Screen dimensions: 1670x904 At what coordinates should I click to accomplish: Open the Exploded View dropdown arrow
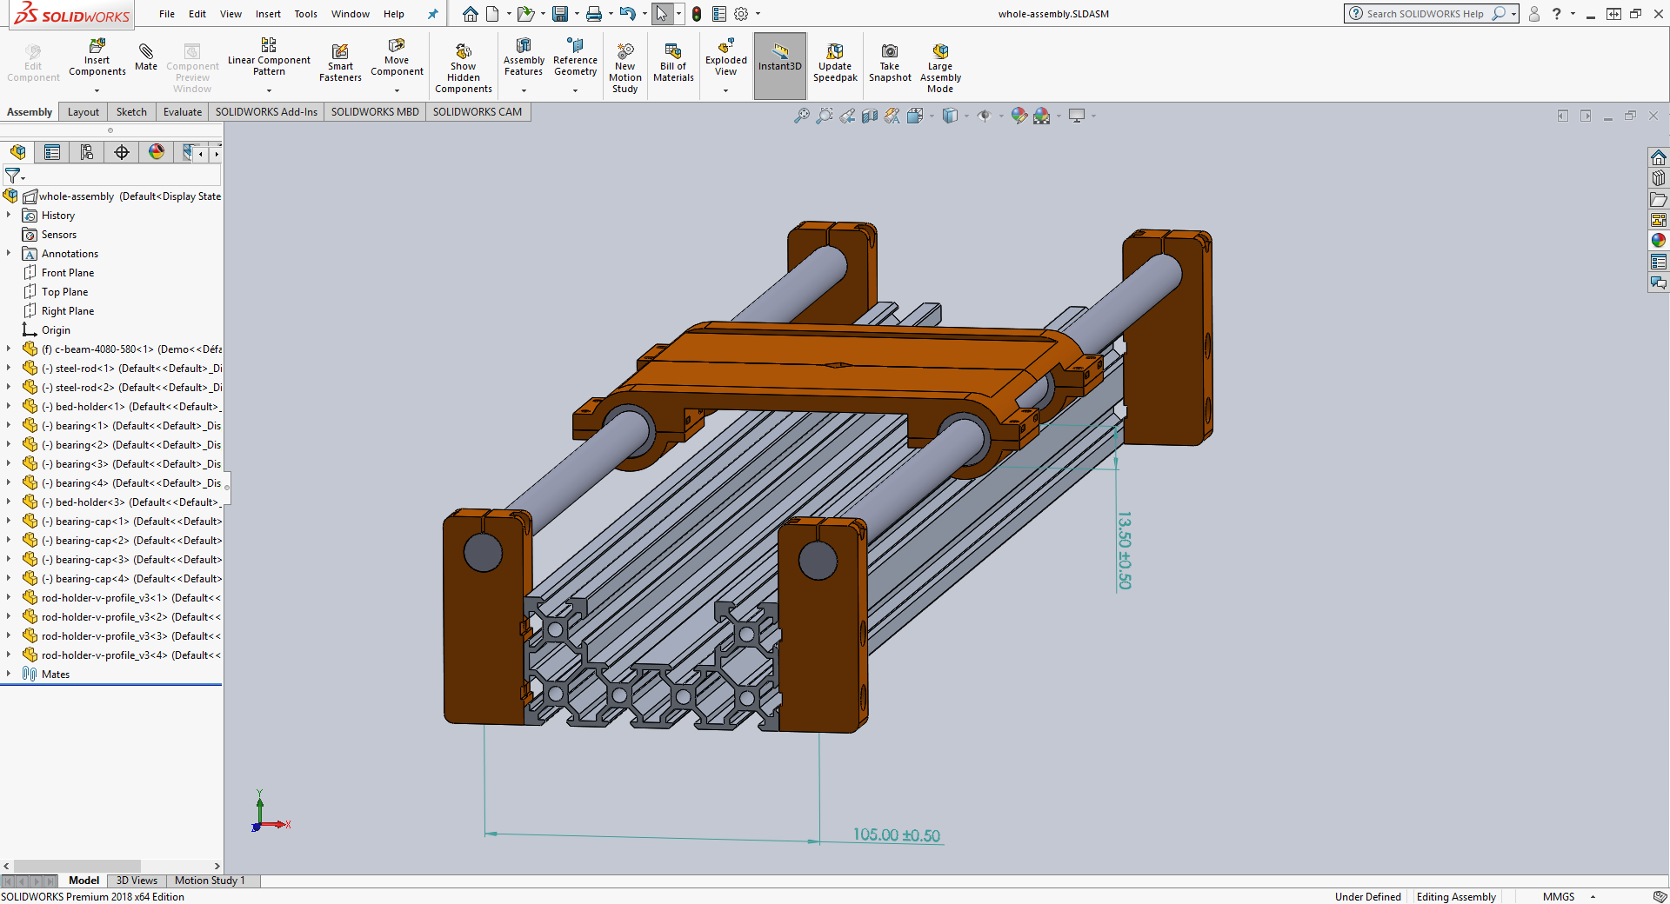coord(725,90)
